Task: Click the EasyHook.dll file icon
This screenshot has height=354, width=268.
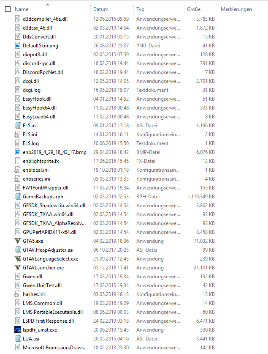Action: pos(18,99)
